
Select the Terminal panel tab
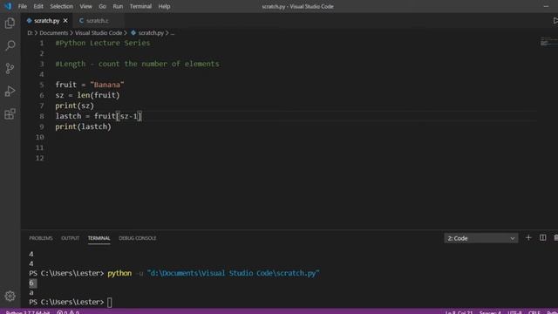pos(99,238)
